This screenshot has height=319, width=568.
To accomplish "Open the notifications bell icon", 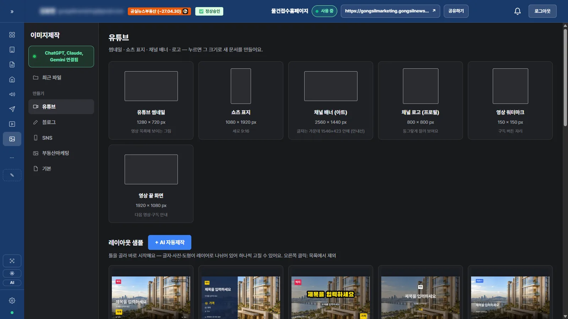I will [518, 11].
